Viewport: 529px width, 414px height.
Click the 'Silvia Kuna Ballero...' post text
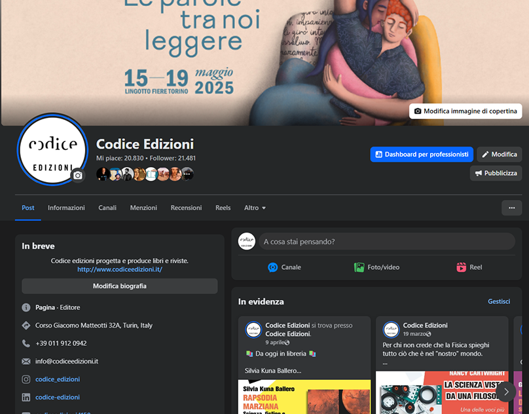coord(273,371)
